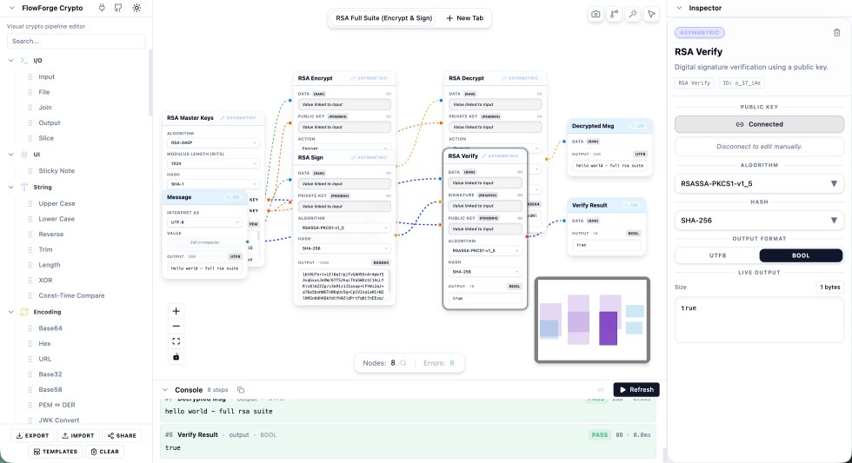Click the Encoding category refresh icon
The height and width of the screenshot is (463, 852).
(24, 312)
